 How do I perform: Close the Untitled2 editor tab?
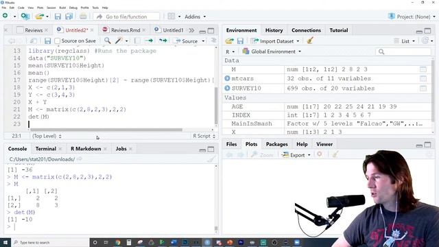pos(92,30)
